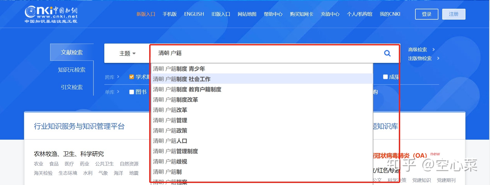Viewport: 490px width, 185px height.
Task: Open 公共卫生 category link
Action: tap(105, 164)
